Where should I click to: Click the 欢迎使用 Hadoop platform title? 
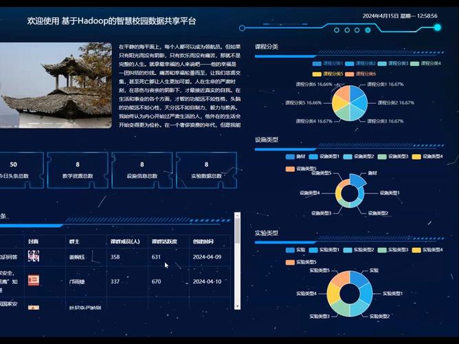tap(111, 21)
